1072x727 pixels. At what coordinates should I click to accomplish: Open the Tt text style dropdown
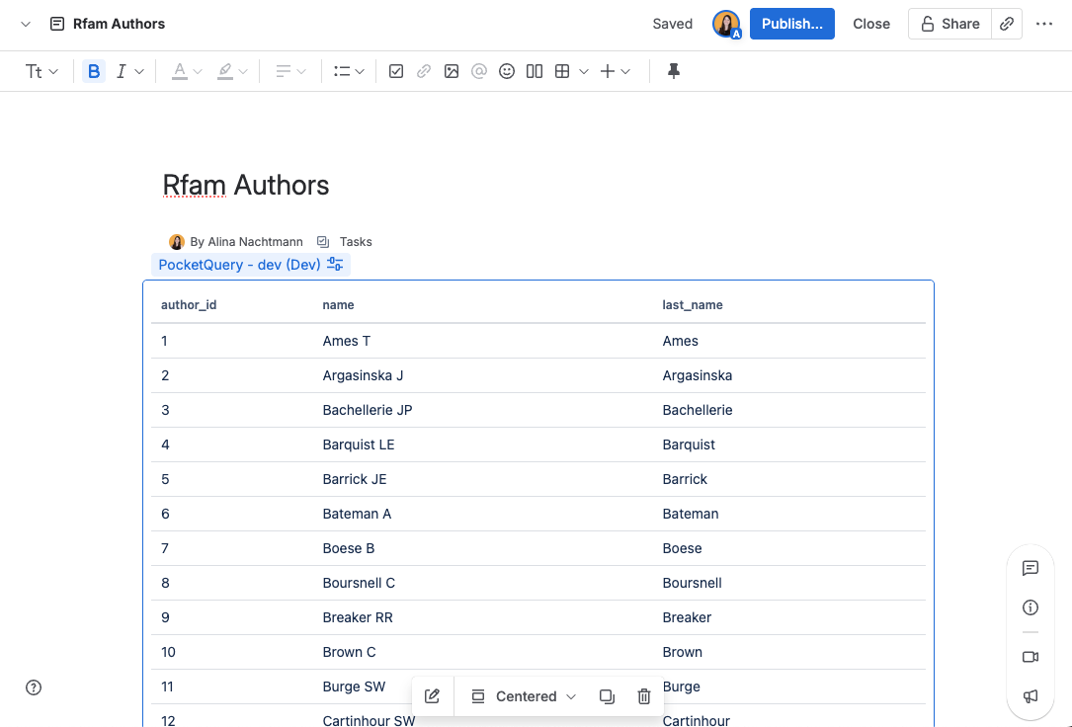[41, 70]
